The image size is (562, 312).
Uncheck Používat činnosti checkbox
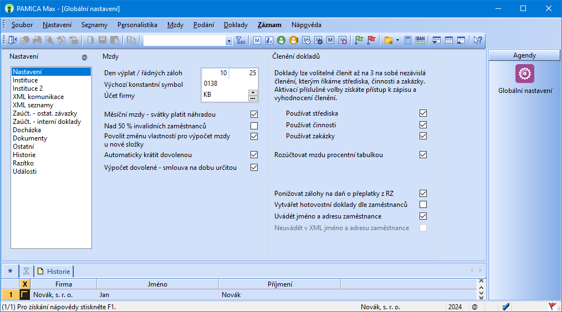[x=423, y=125]
